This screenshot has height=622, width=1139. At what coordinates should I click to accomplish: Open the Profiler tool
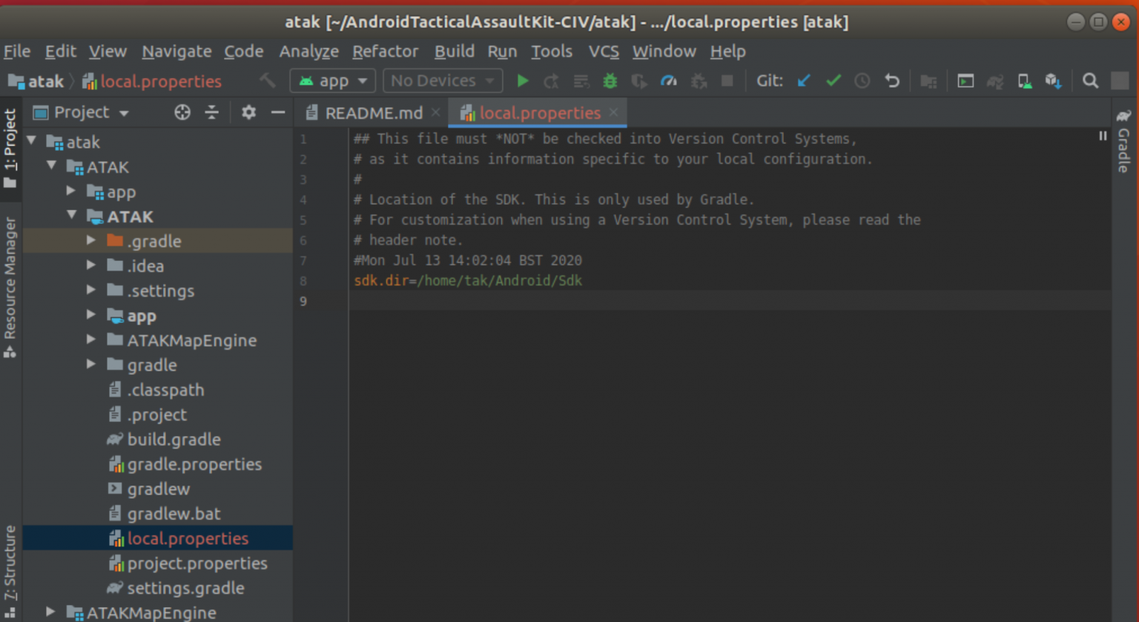[x=669, y=80]
